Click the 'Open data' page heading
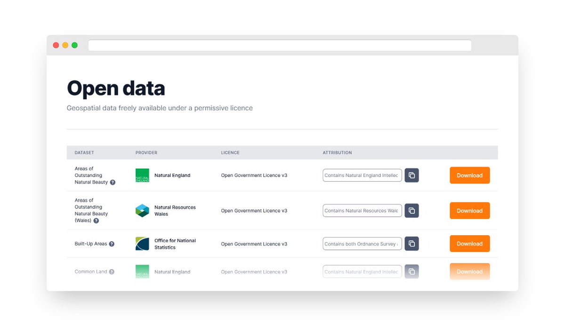565x326 pixels. [x=116, y=88]
